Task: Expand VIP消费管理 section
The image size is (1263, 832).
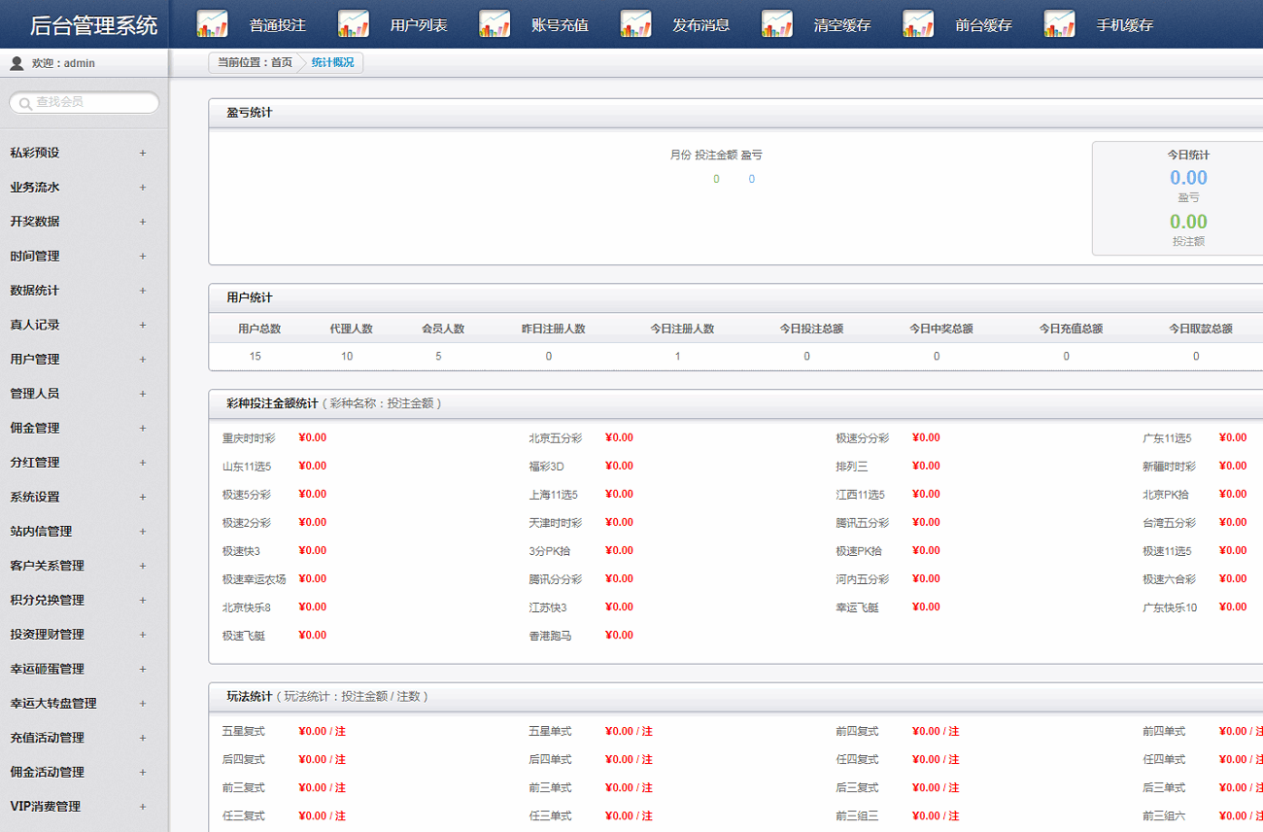Action: pyautogui.click(x=142, y=807)
